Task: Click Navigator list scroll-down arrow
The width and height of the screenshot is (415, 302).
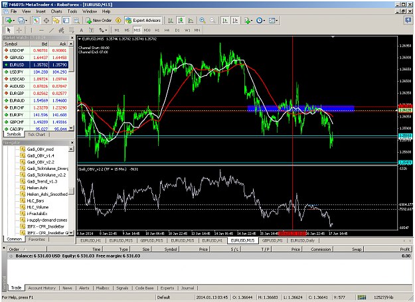Action: (x=71, y=233)
